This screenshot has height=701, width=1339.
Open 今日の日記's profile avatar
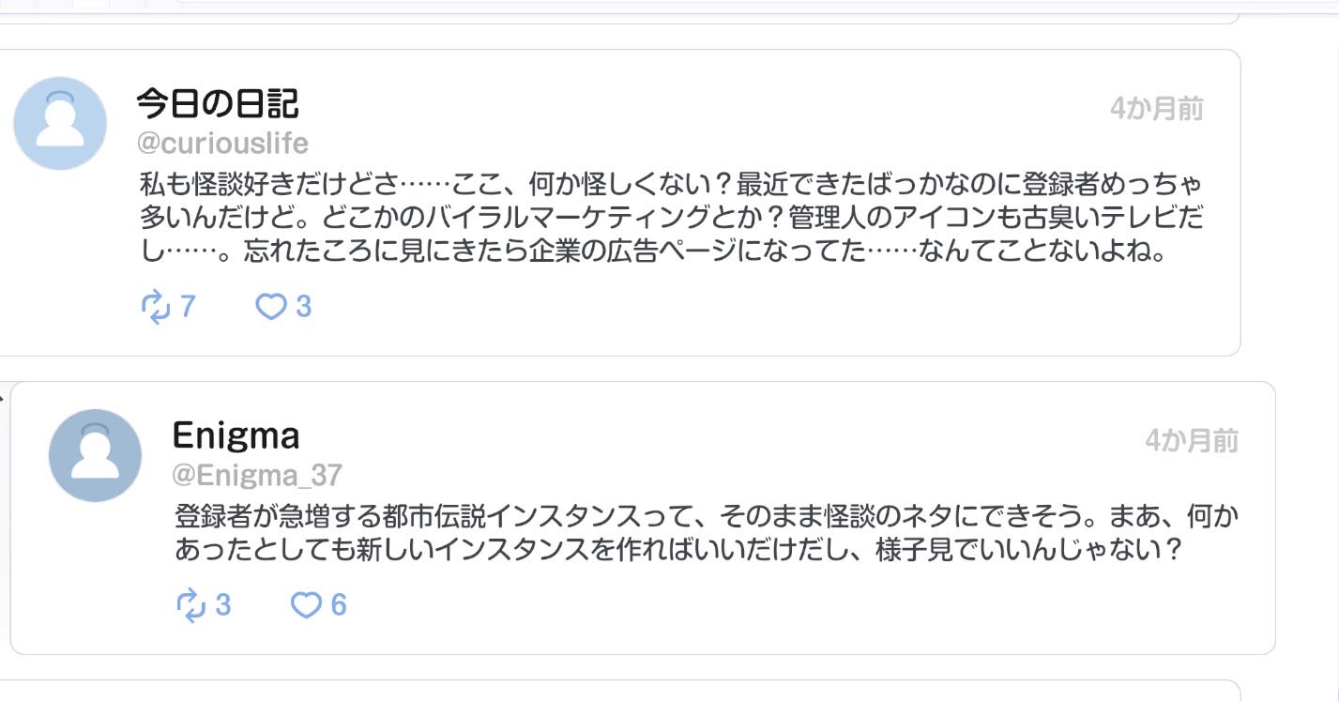[60, 123]
